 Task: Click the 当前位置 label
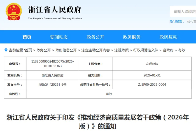click(x=16, y=50)
